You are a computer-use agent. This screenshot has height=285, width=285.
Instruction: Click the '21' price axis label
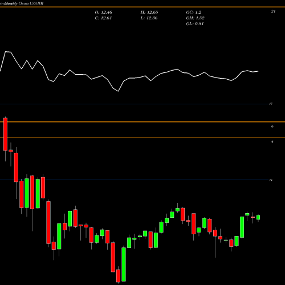click(273, 11)
